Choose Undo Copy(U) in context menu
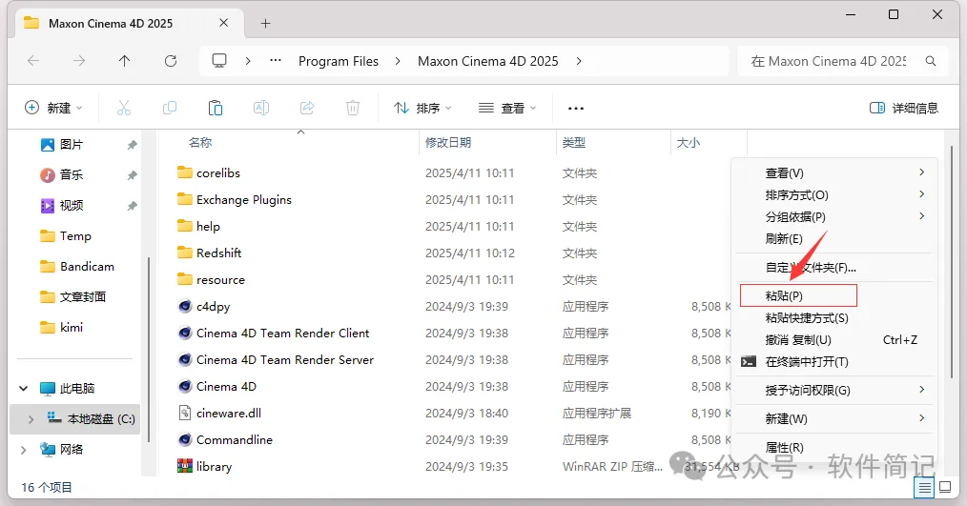This screenshot has height=506, width=967. click(x=836, y=339)
